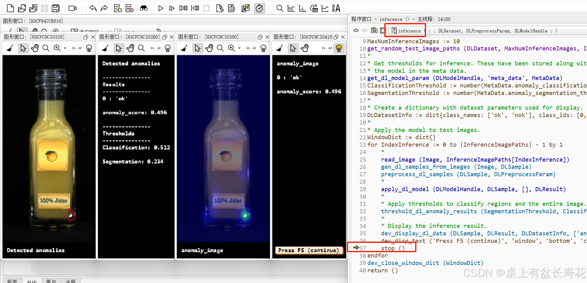Select pointer tool in window H3CFC9C35320
Screen dimensions: 587x283
click(23, 48)
